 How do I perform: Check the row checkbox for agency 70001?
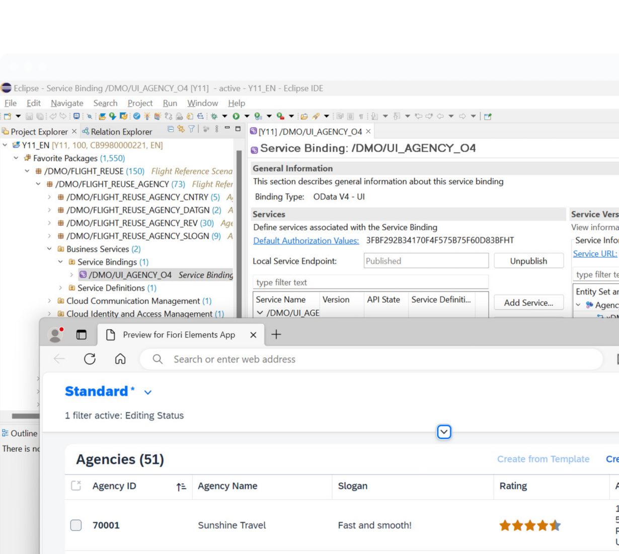click(x=76, y=525)
